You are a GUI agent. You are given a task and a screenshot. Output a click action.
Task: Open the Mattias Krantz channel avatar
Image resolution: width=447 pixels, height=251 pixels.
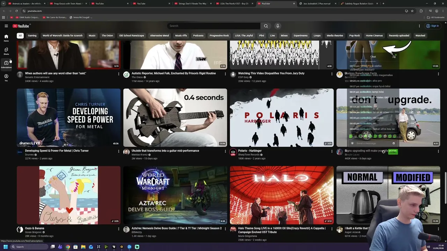click(126, 152)
